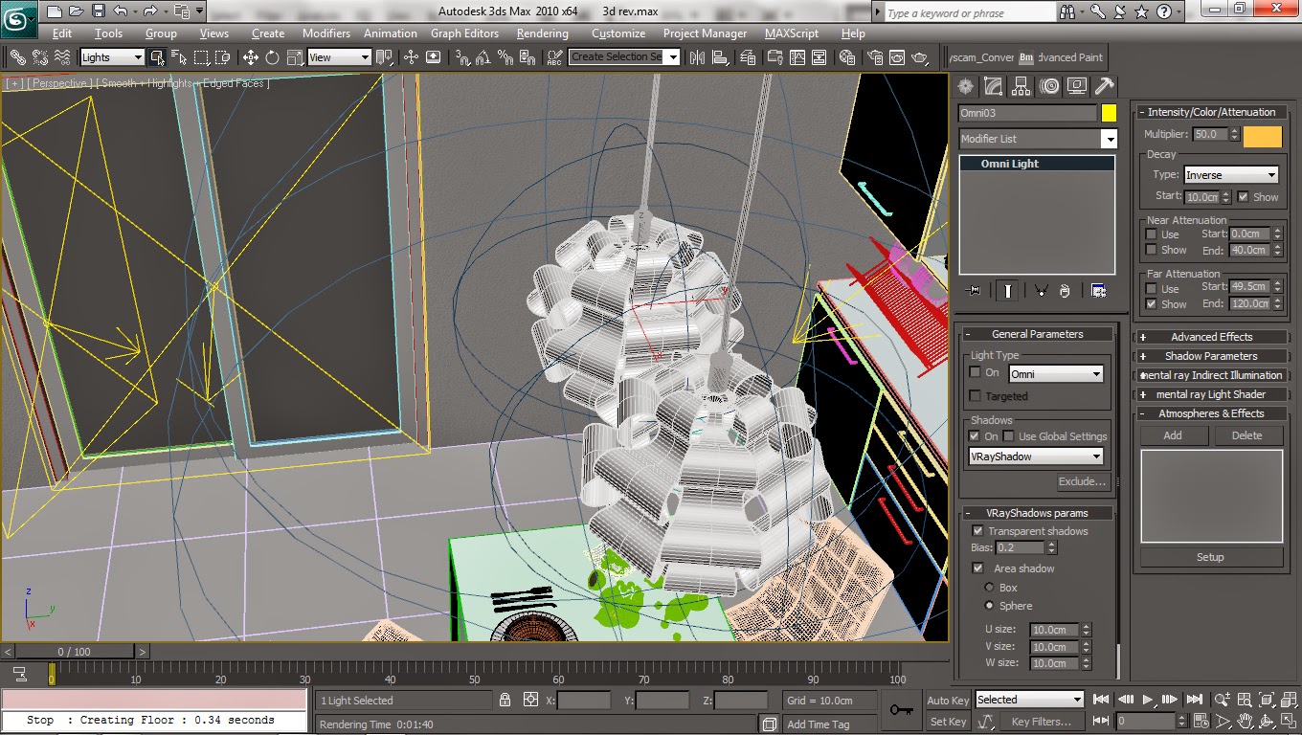This screenshot has width=1302, height=735.
Task: Enable Near Attenuation Use checkbox
Action: pos(1152,234)
